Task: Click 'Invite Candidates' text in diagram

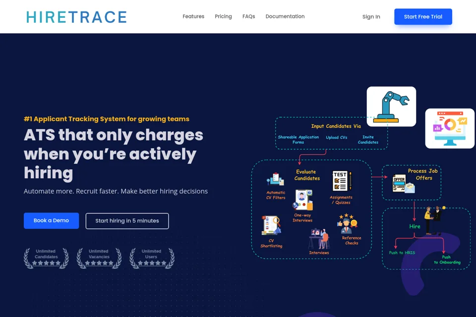Action: pos(368,140)
